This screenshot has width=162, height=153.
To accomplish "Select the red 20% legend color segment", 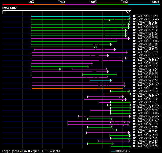I will click(x=18, y=5).
